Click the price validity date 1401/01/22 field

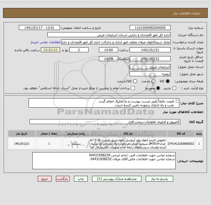click(150, 59)
